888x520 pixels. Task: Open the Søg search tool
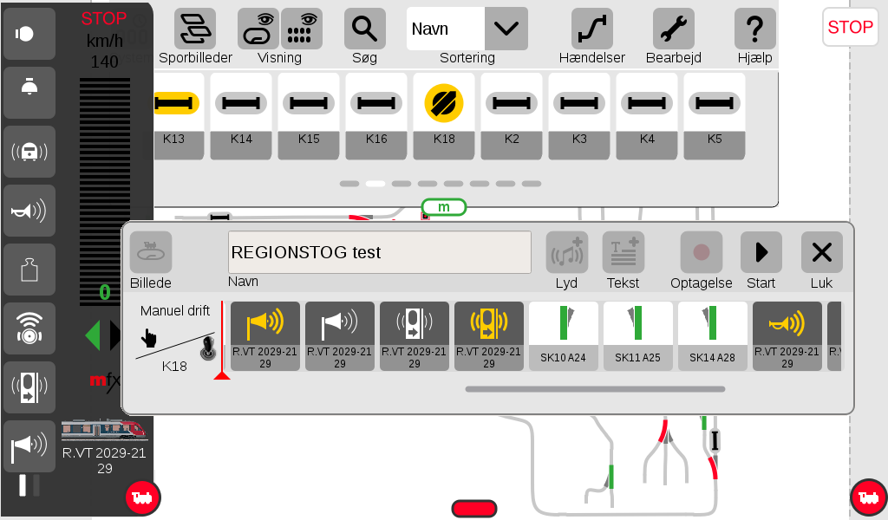pos(365,29)
